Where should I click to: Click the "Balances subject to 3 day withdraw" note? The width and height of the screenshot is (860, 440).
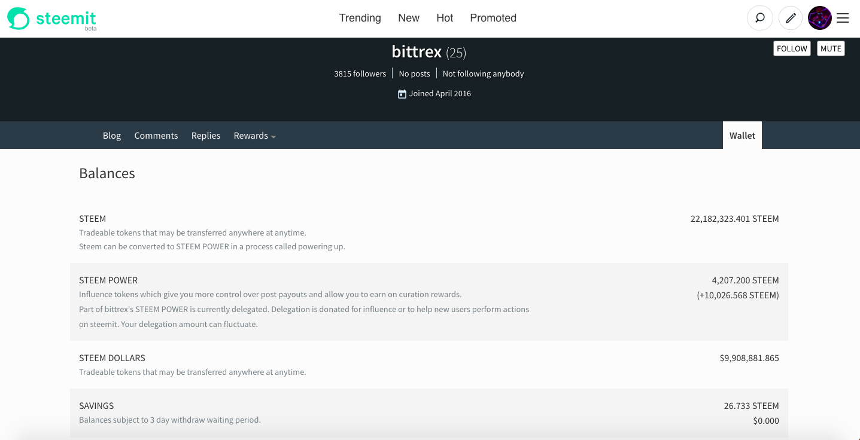pyautogui.click(x=170, y=420)
